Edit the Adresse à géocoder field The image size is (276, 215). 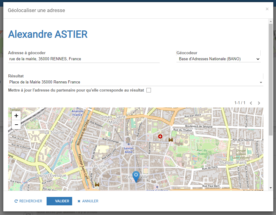(x=84, y=59)
